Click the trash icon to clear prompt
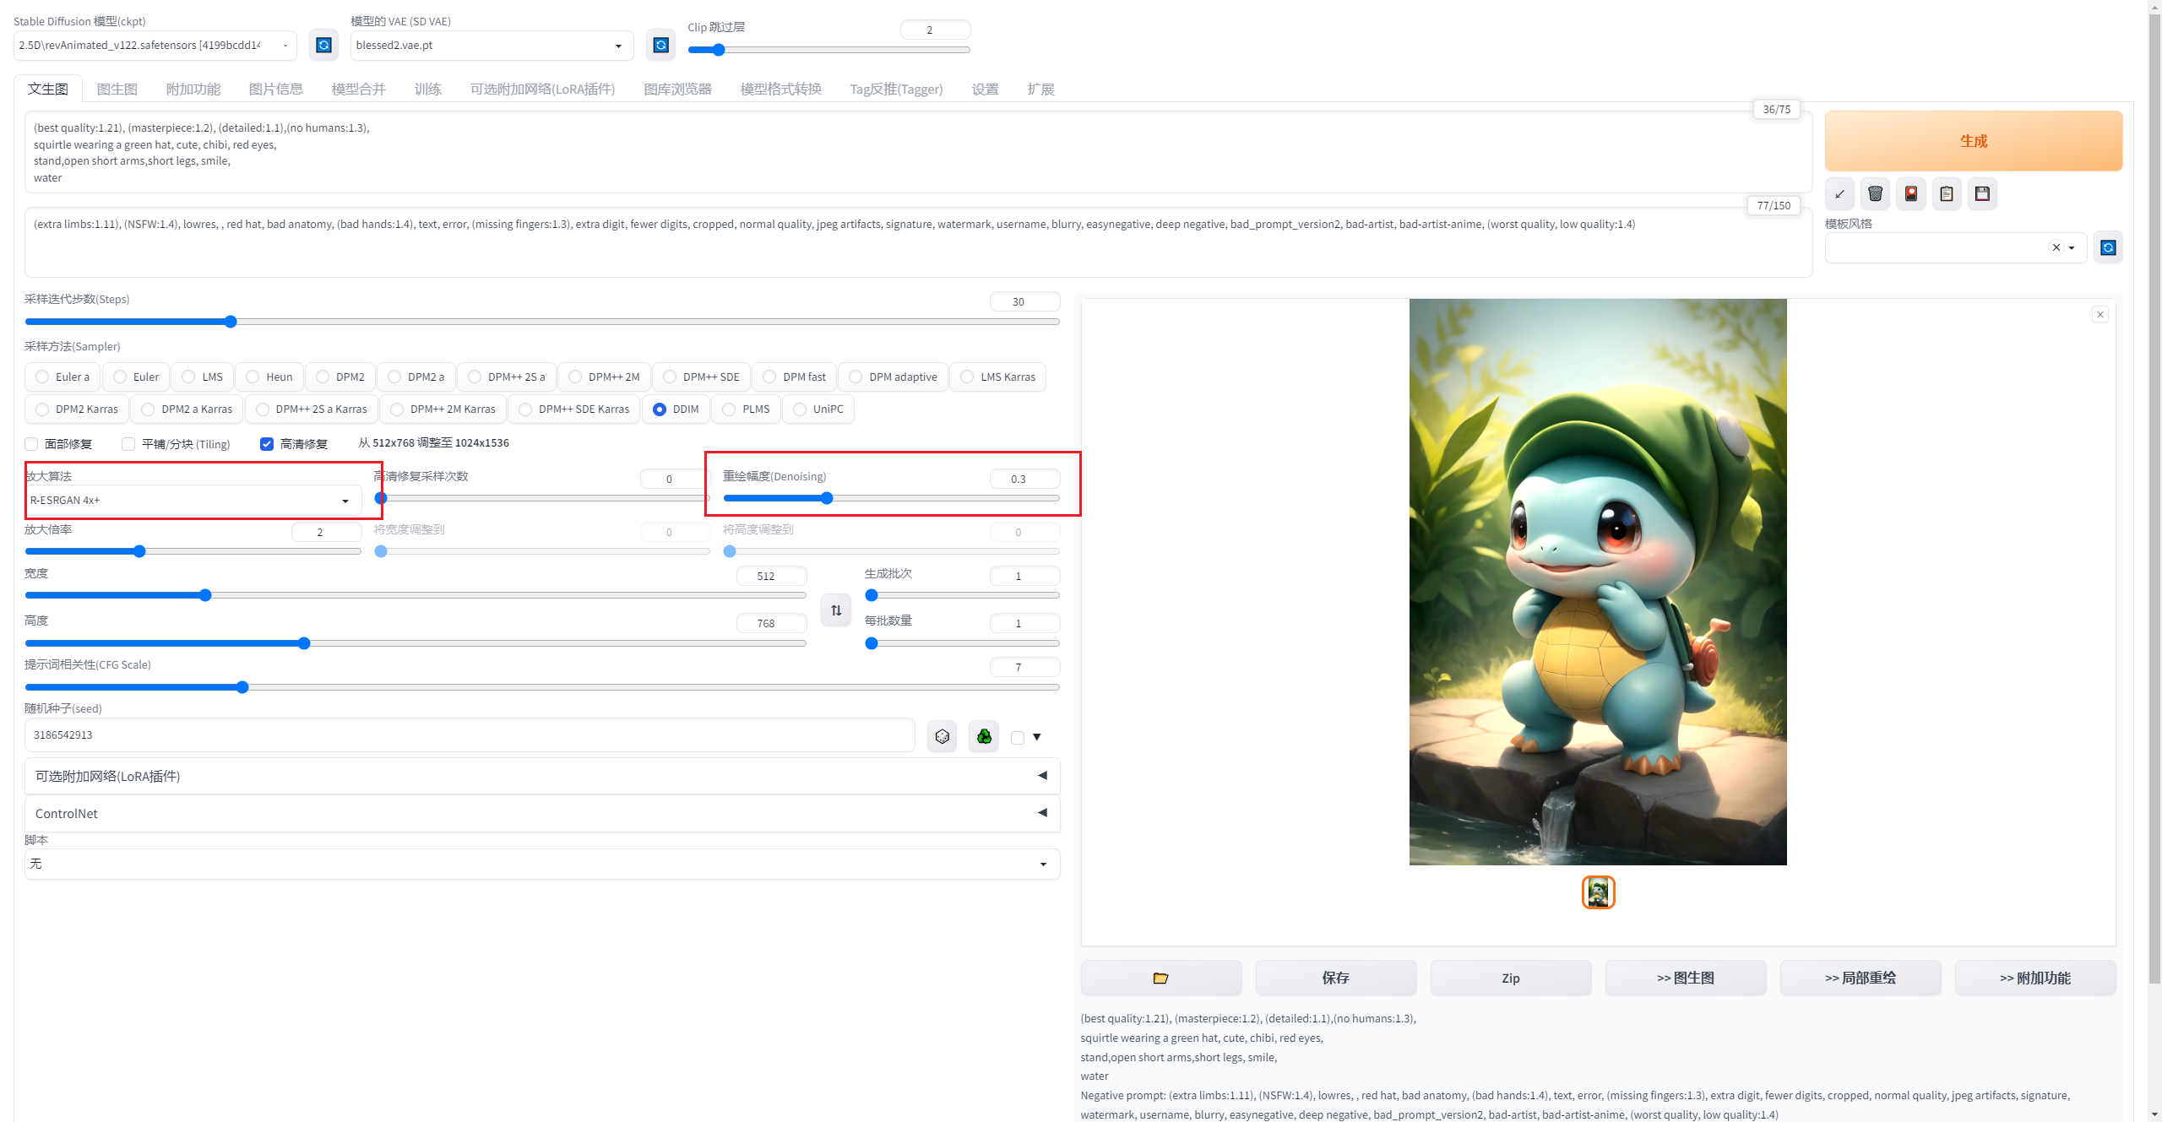The width and height of the screenshot is (2162, 1122). point(1875,194)
